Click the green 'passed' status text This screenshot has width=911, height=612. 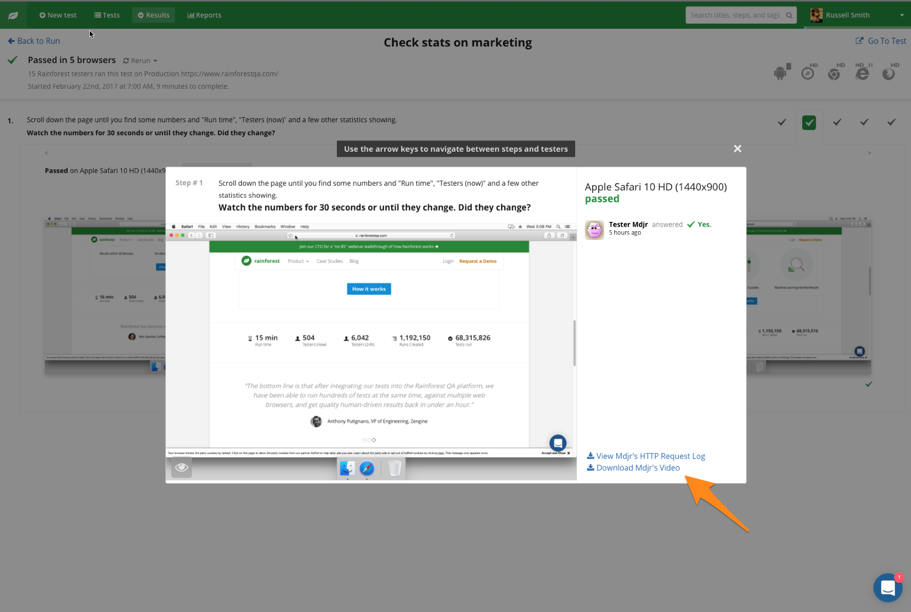coord(602,199)
